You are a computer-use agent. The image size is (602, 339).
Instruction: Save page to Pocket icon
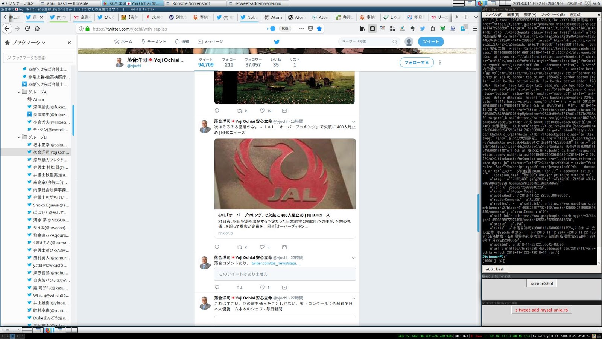(x=310, y=29)
